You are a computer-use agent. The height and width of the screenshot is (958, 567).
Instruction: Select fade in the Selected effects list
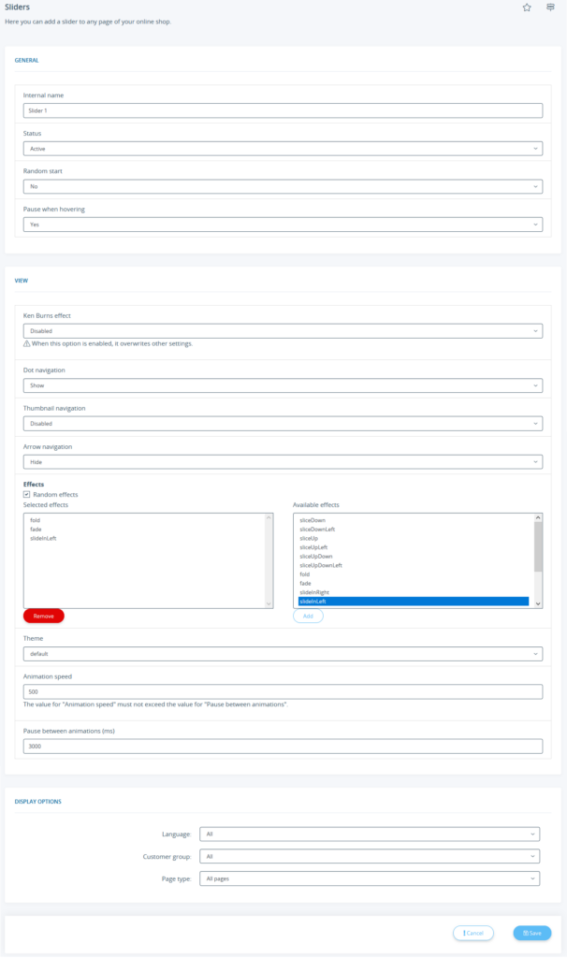35,529
